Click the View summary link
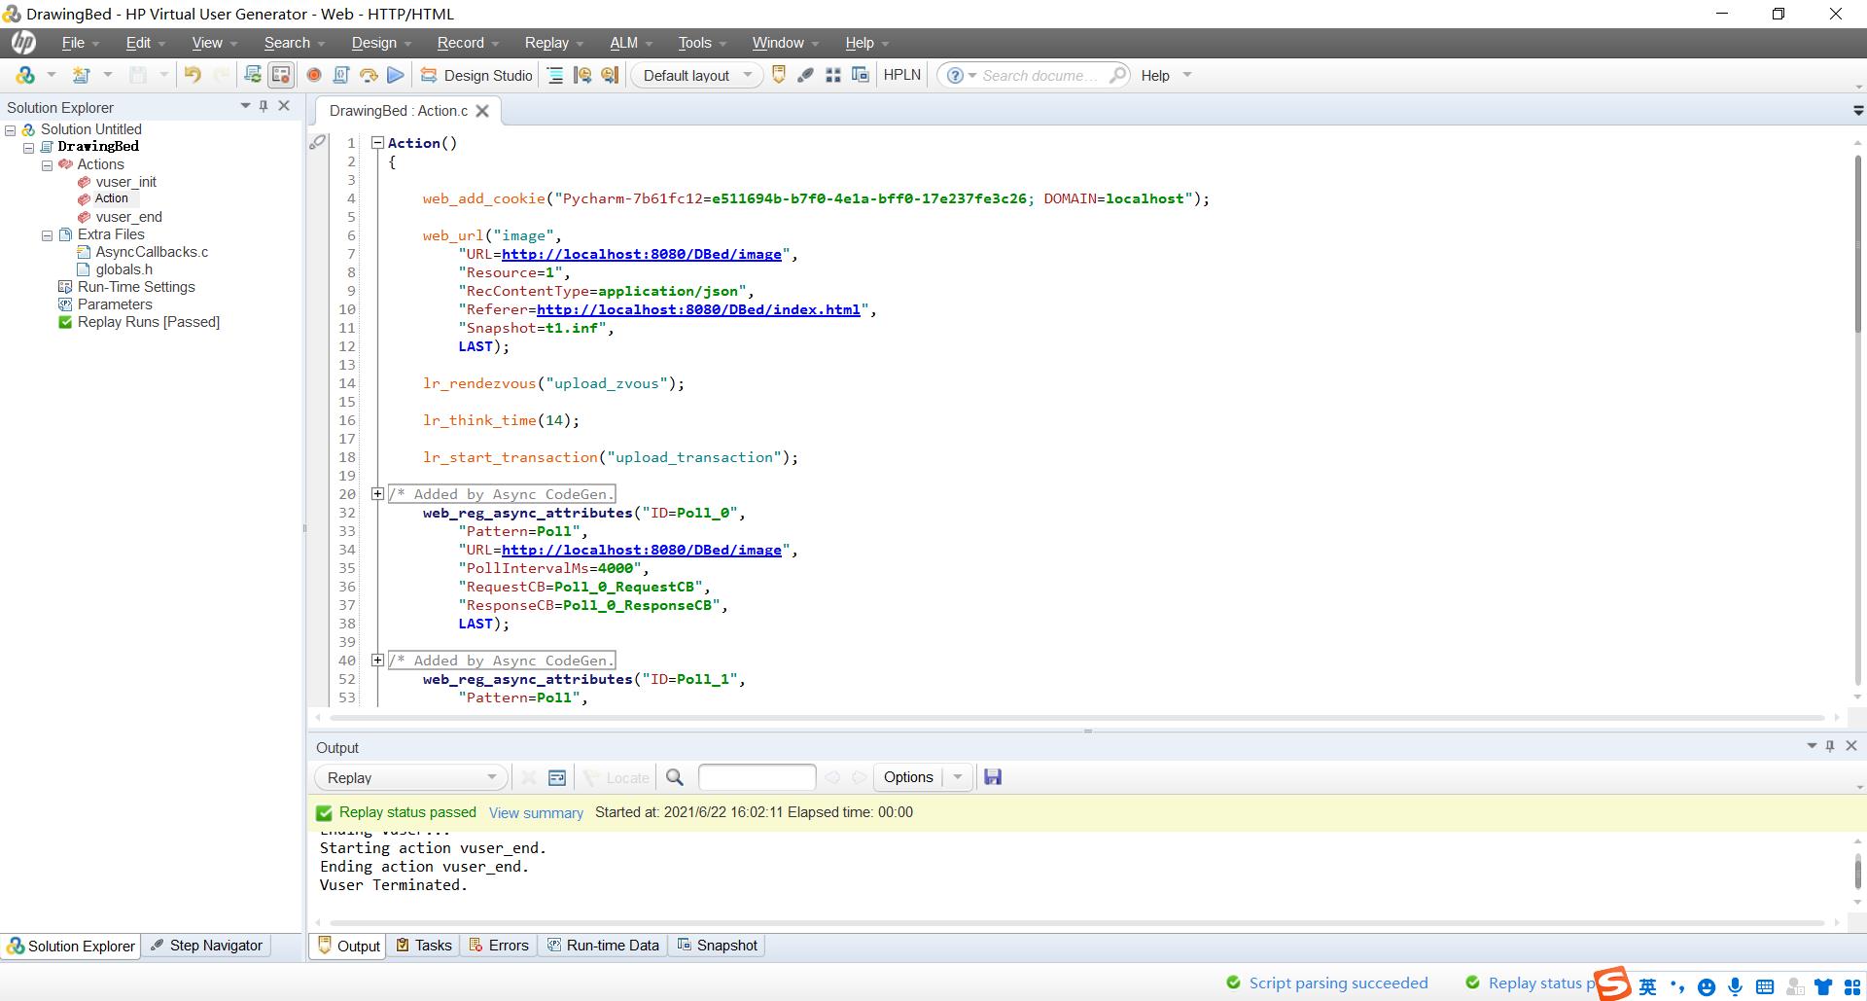 click(536, 813)
